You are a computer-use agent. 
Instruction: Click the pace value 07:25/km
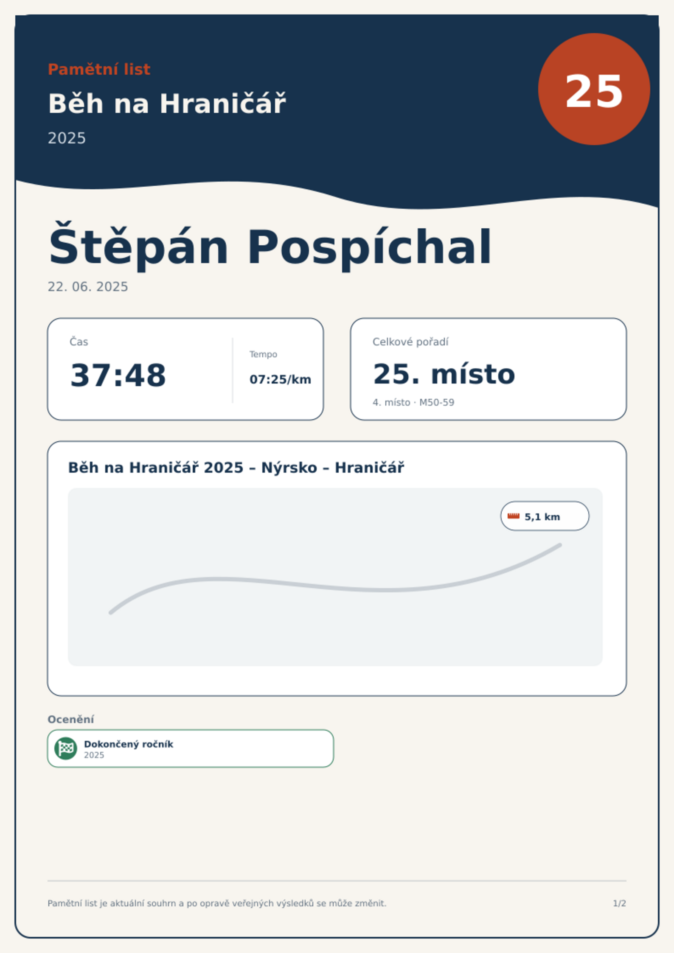280,379
